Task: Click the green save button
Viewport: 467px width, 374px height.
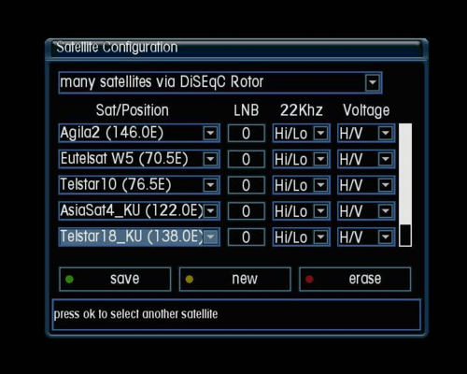Action: click(x=115, y=280)
